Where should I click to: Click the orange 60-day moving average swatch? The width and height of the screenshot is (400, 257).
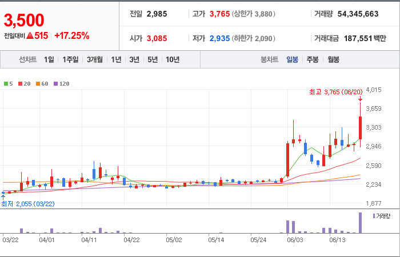coord(38,83)
